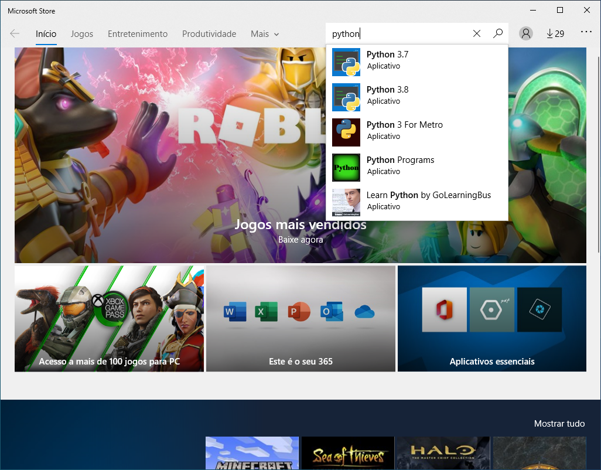Open downloads and updates (29)
The width and height of the screenshot is (601, 470).
point(555,34)
